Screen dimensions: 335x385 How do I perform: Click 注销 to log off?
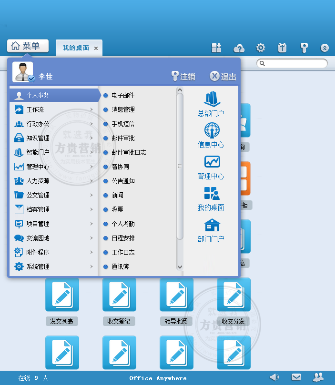(183, 76)
